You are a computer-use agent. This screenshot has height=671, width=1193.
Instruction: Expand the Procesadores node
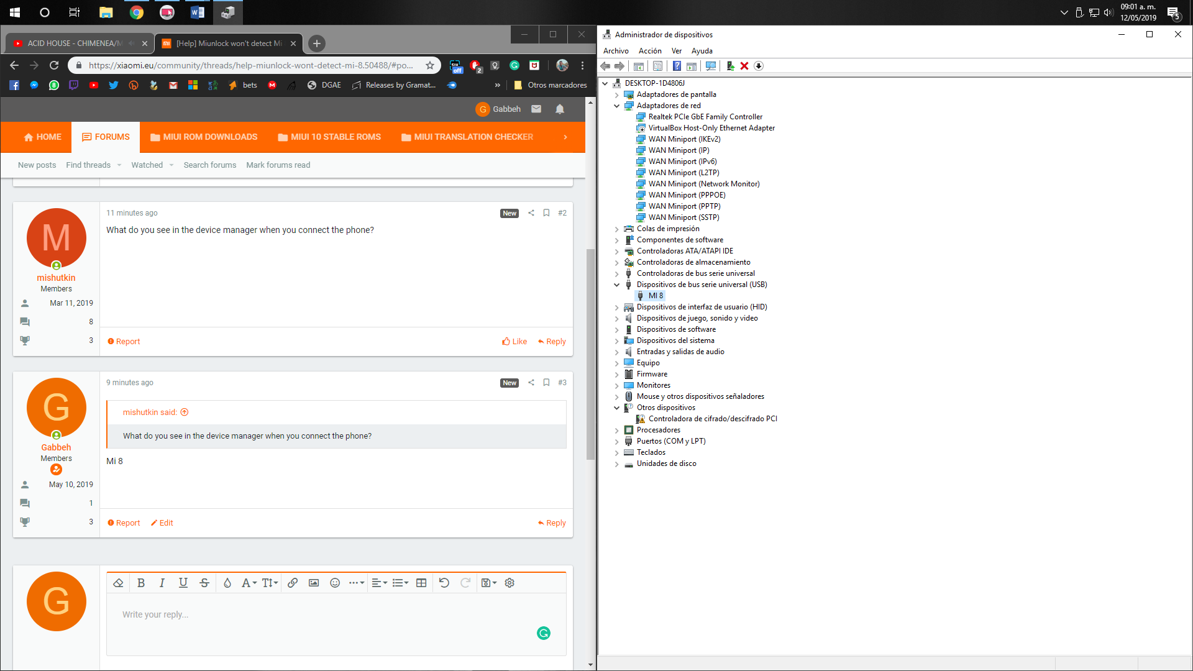pos(617,430)
